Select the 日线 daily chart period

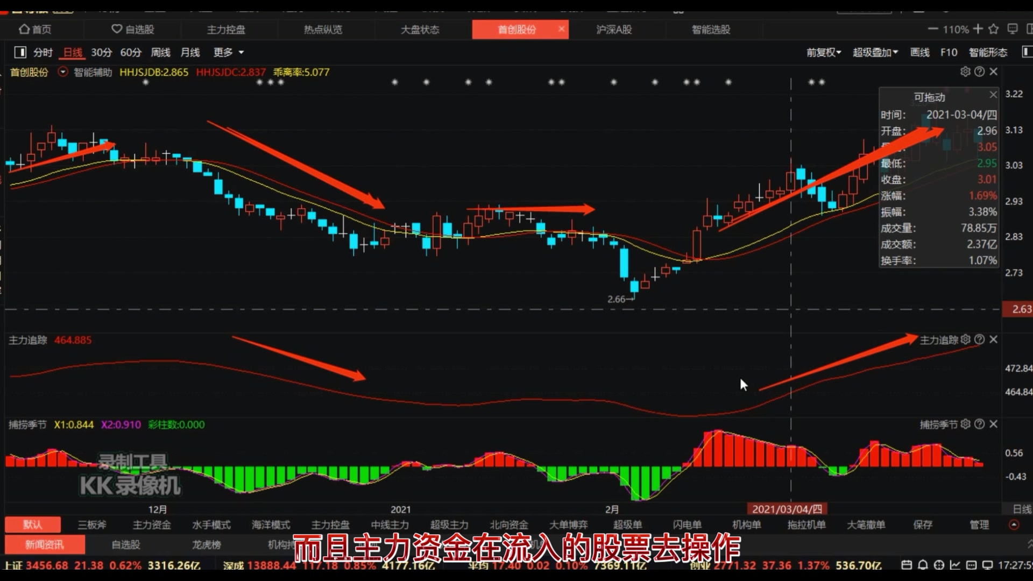click(73, 52)
